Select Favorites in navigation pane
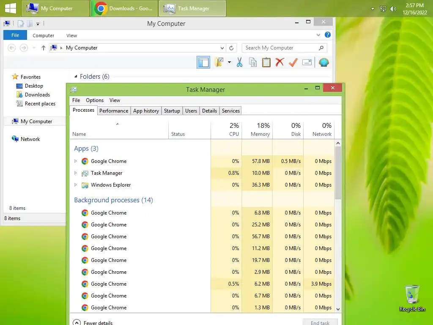Image resolution: width=433 pixels, height=325 pixels. click(26, 77)
